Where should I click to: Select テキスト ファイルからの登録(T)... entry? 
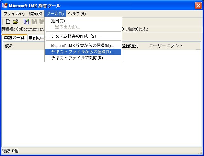pos(83,52)
